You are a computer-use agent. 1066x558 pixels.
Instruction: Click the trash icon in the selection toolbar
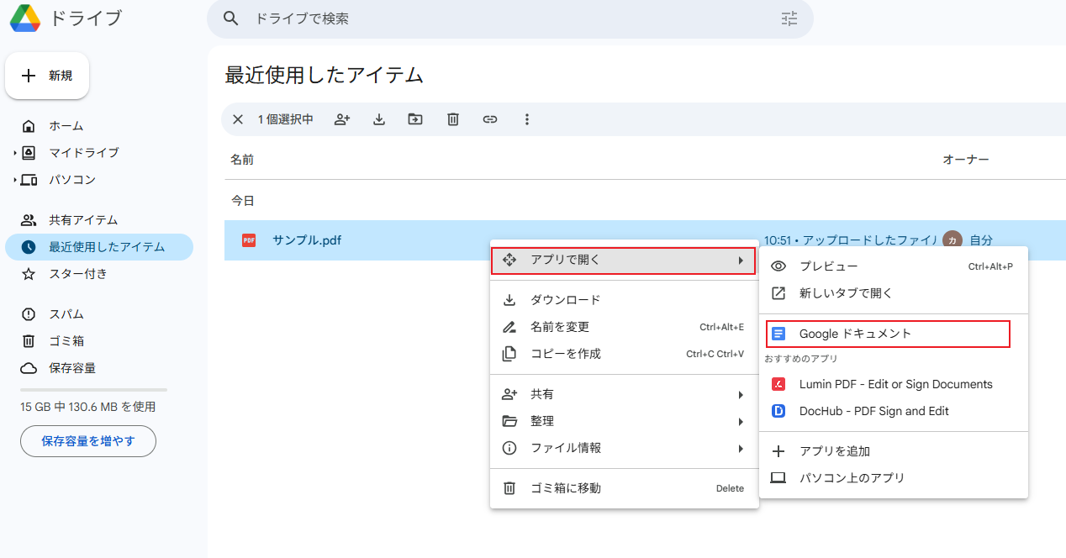pyautogui.click(x=452, y=119)
